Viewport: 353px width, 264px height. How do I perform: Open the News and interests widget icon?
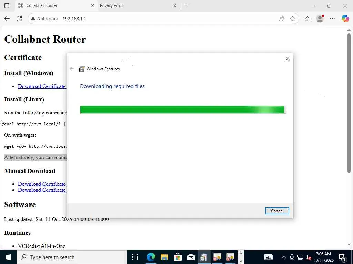[x=268, y=257]
